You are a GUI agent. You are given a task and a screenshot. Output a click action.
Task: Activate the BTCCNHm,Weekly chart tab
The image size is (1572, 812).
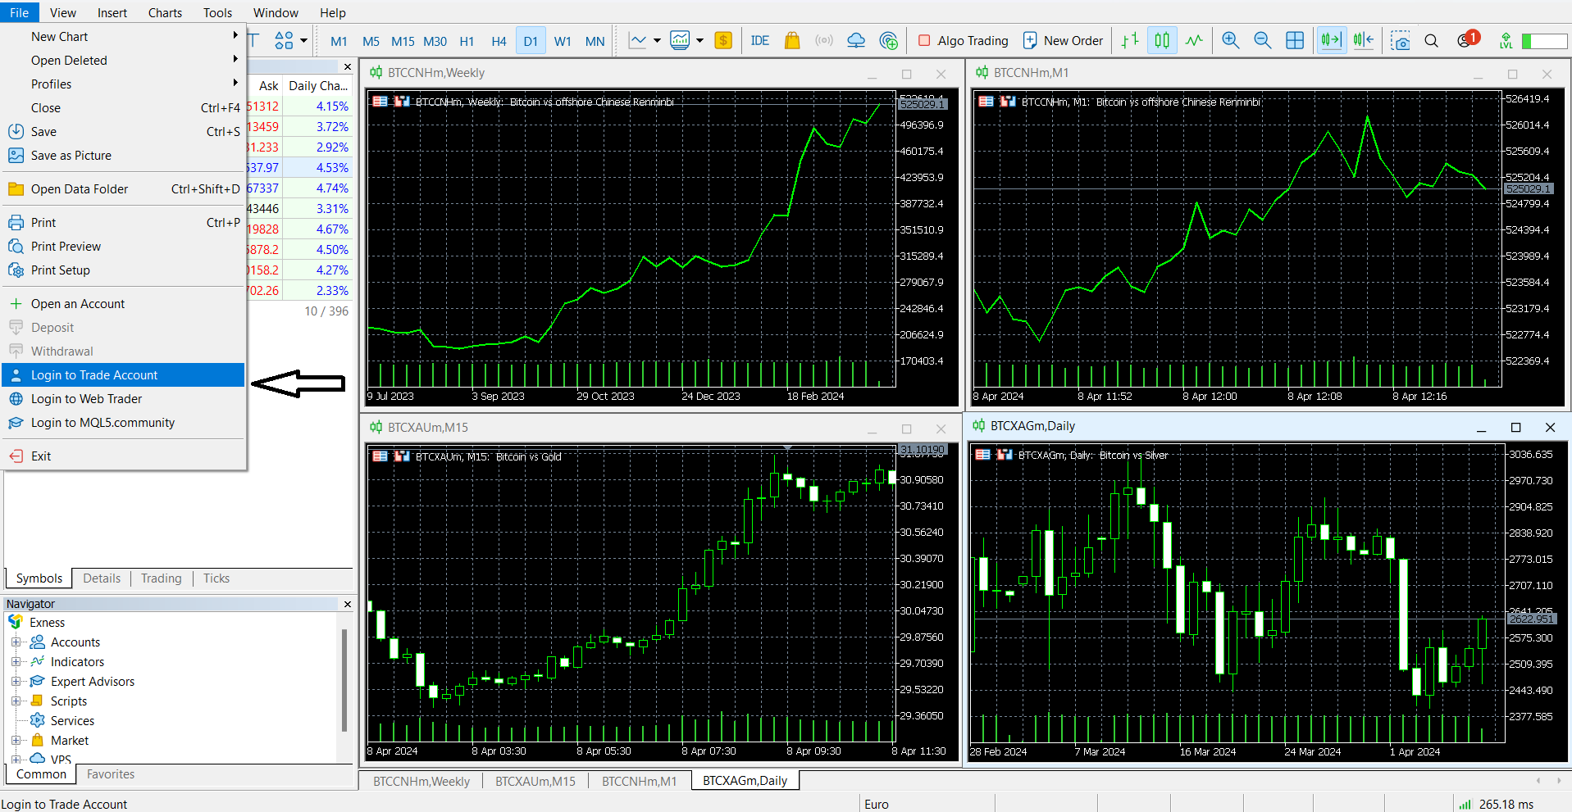click(x=421, y=781)
